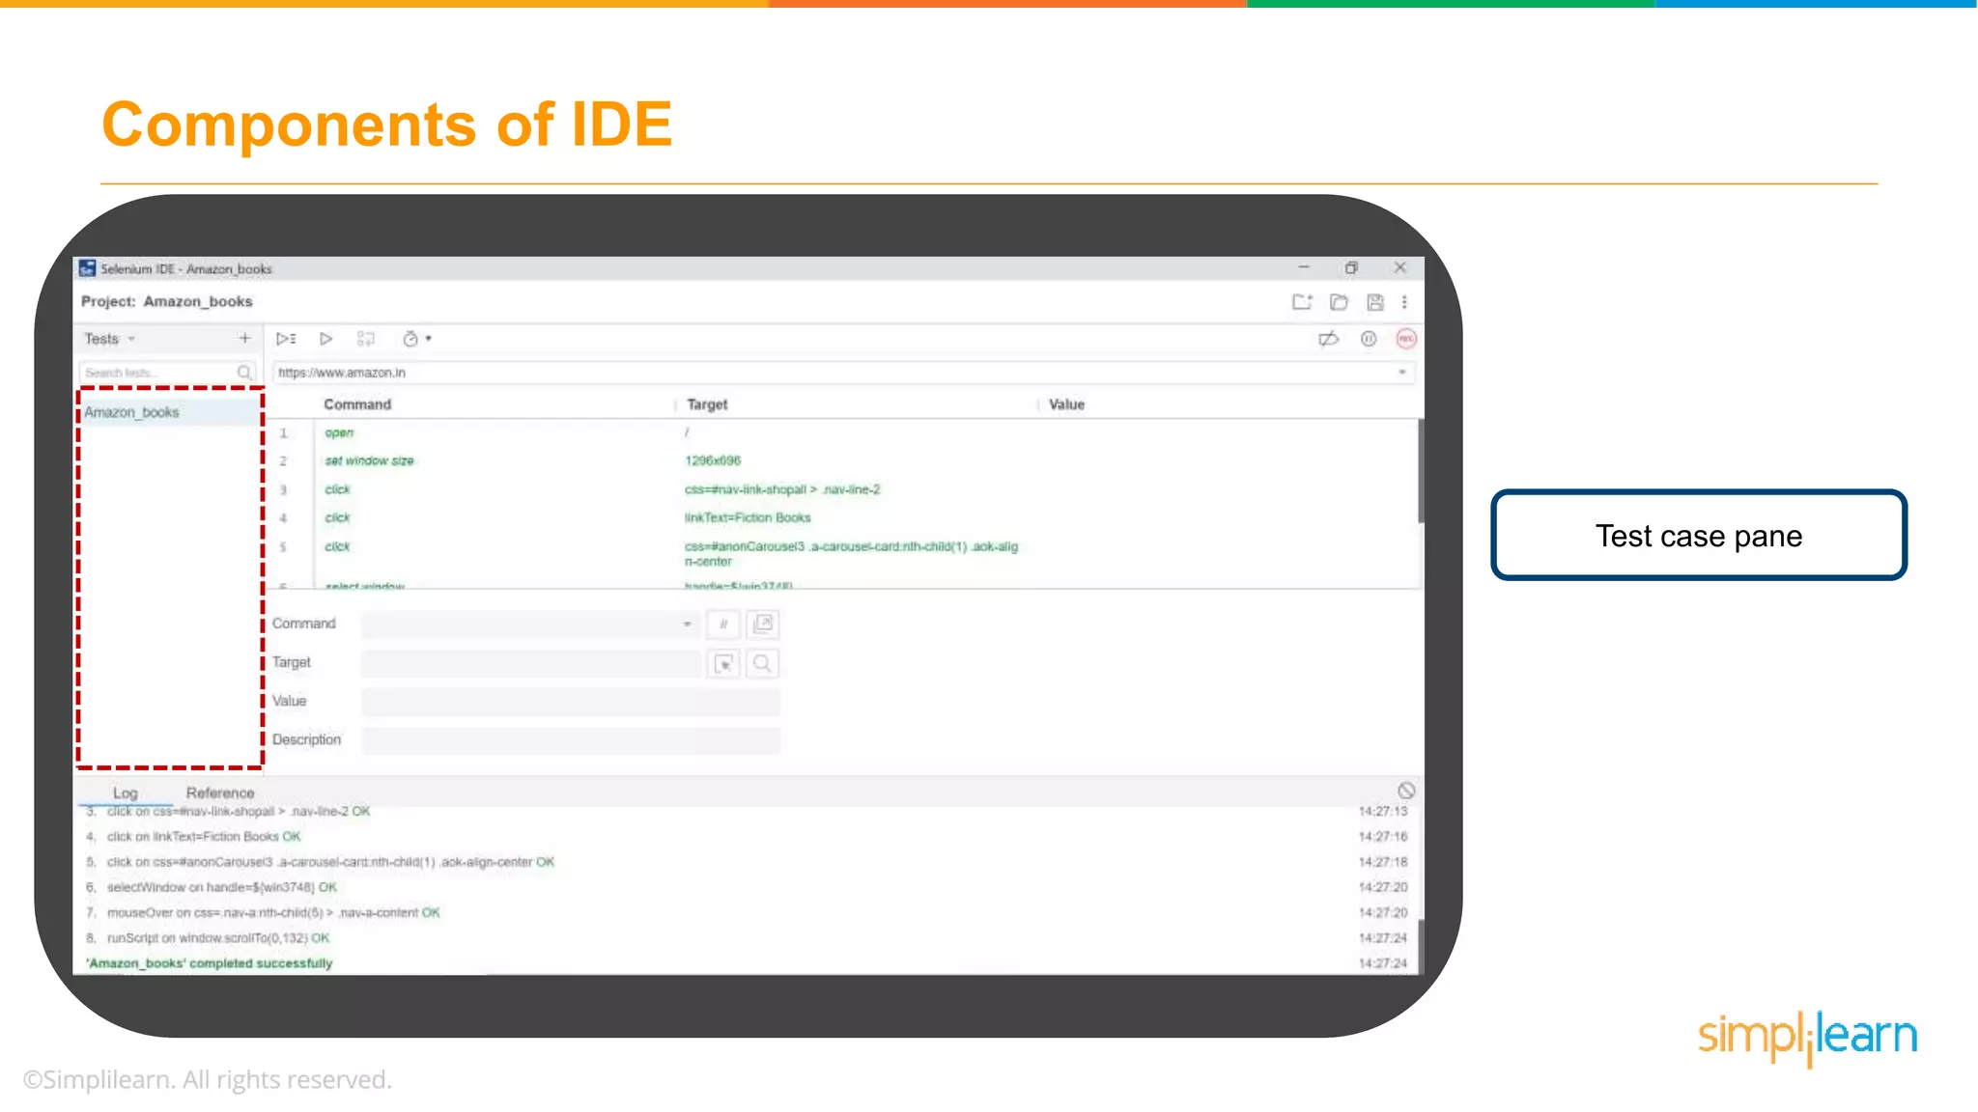Select the Amazon_books test case
The width and height of the screenshot is (1978, 1112).
[x=169, y=412]
